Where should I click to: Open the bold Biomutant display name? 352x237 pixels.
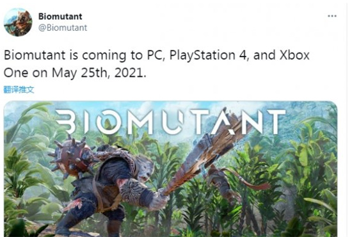pyautogui.click(x=60, y=16)
